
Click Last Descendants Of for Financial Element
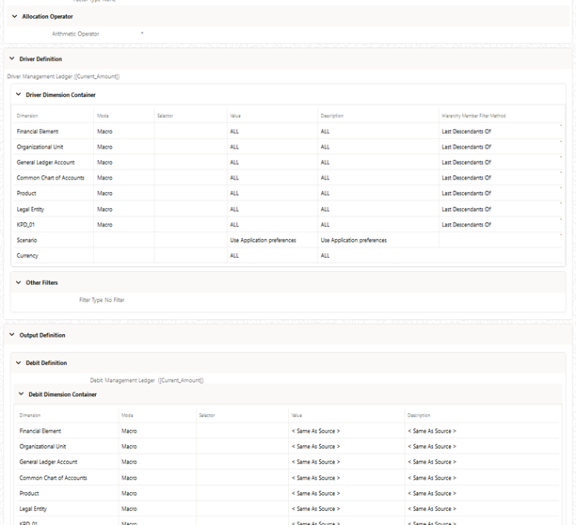pyautogui.click(x=467, y=132)
